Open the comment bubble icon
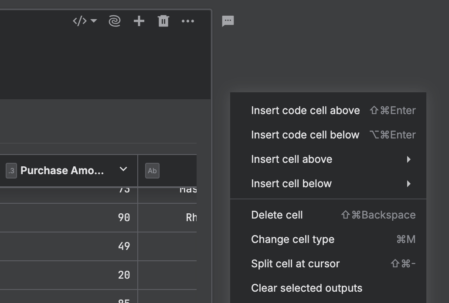449x303 pixels. point(228,21)
